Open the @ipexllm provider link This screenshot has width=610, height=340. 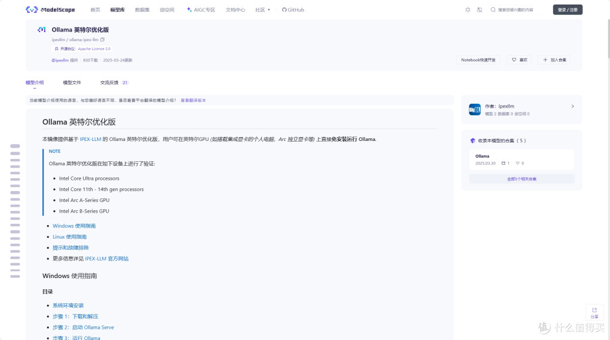(x=60, y=60)
